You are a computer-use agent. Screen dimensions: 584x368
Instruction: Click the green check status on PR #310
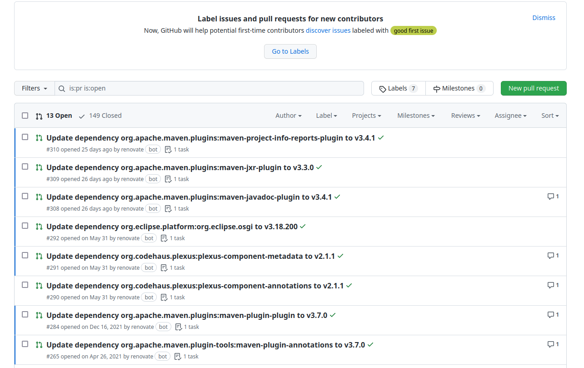pyautogui.click(x=381, y=137)
